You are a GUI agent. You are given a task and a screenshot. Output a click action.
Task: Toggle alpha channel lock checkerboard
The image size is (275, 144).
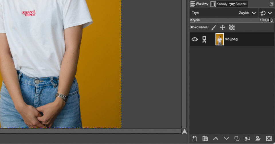pos(232,28)
